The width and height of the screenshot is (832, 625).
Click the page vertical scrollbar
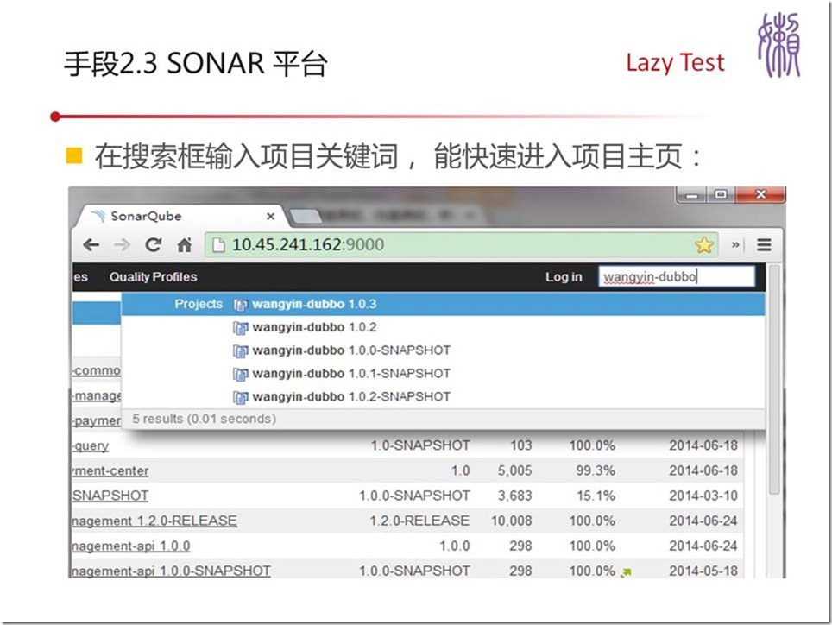coord(774,380)
